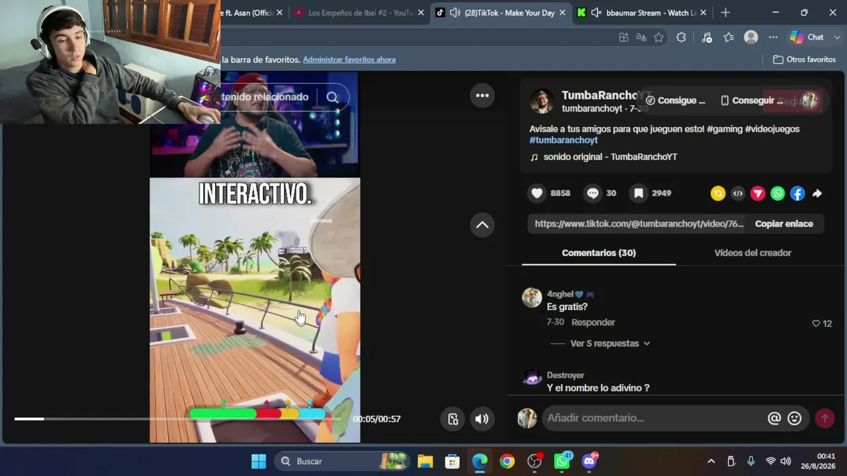Open Microsoft Store from taskbar
This screenshot has height=476, width=847.
(452, 461)
